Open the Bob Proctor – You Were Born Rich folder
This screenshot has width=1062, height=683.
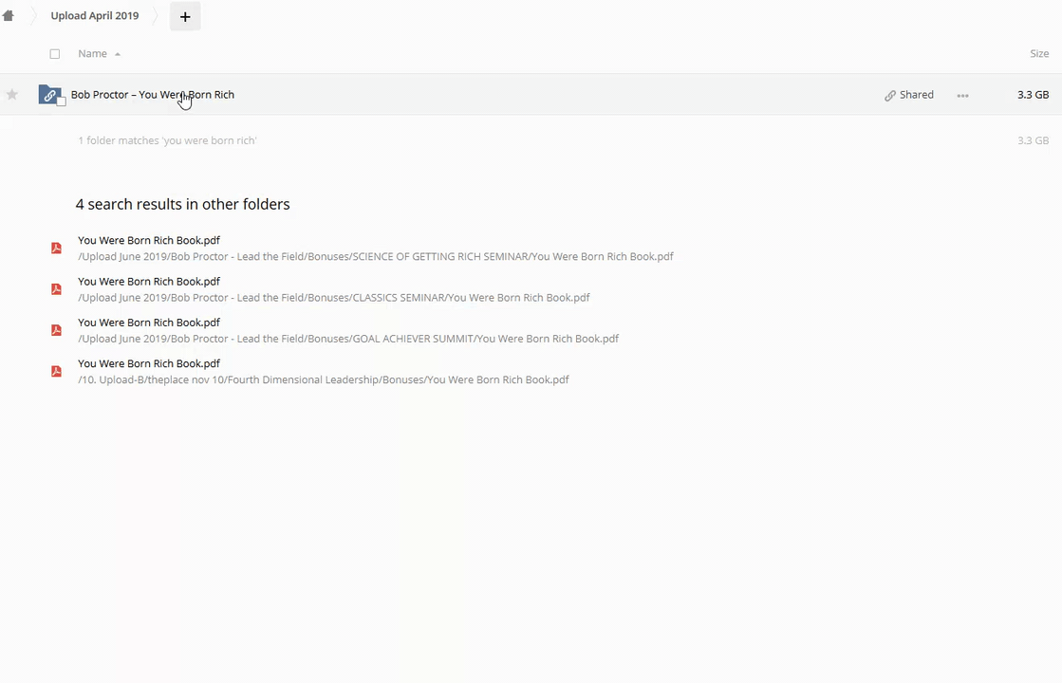tap(152, 95)
